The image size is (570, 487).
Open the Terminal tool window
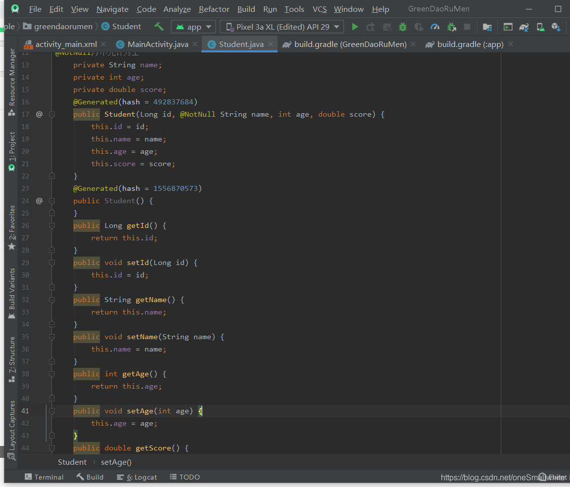(x=44, y=477)
